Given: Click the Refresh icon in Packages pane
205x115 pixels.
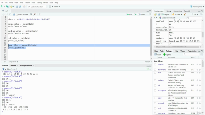Looking at the screenshot, I should pos(202,54).
